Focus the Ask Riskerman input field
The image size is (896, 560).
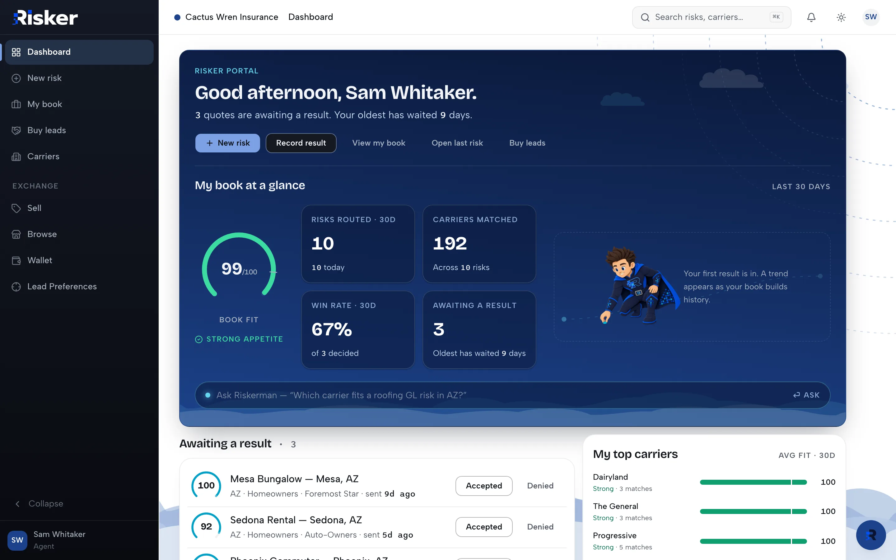[x=512, y=395]
